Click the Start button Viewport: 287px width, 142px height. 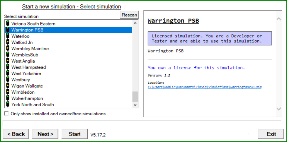[74, 134]
